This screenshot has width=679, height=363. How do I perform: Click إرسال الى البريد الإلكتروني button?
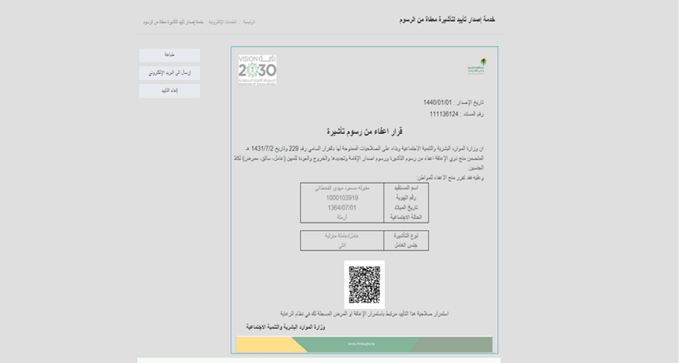point(170,72)
